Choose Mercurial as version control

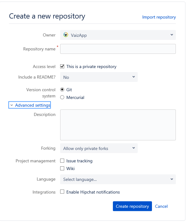(x=62, y=97)
